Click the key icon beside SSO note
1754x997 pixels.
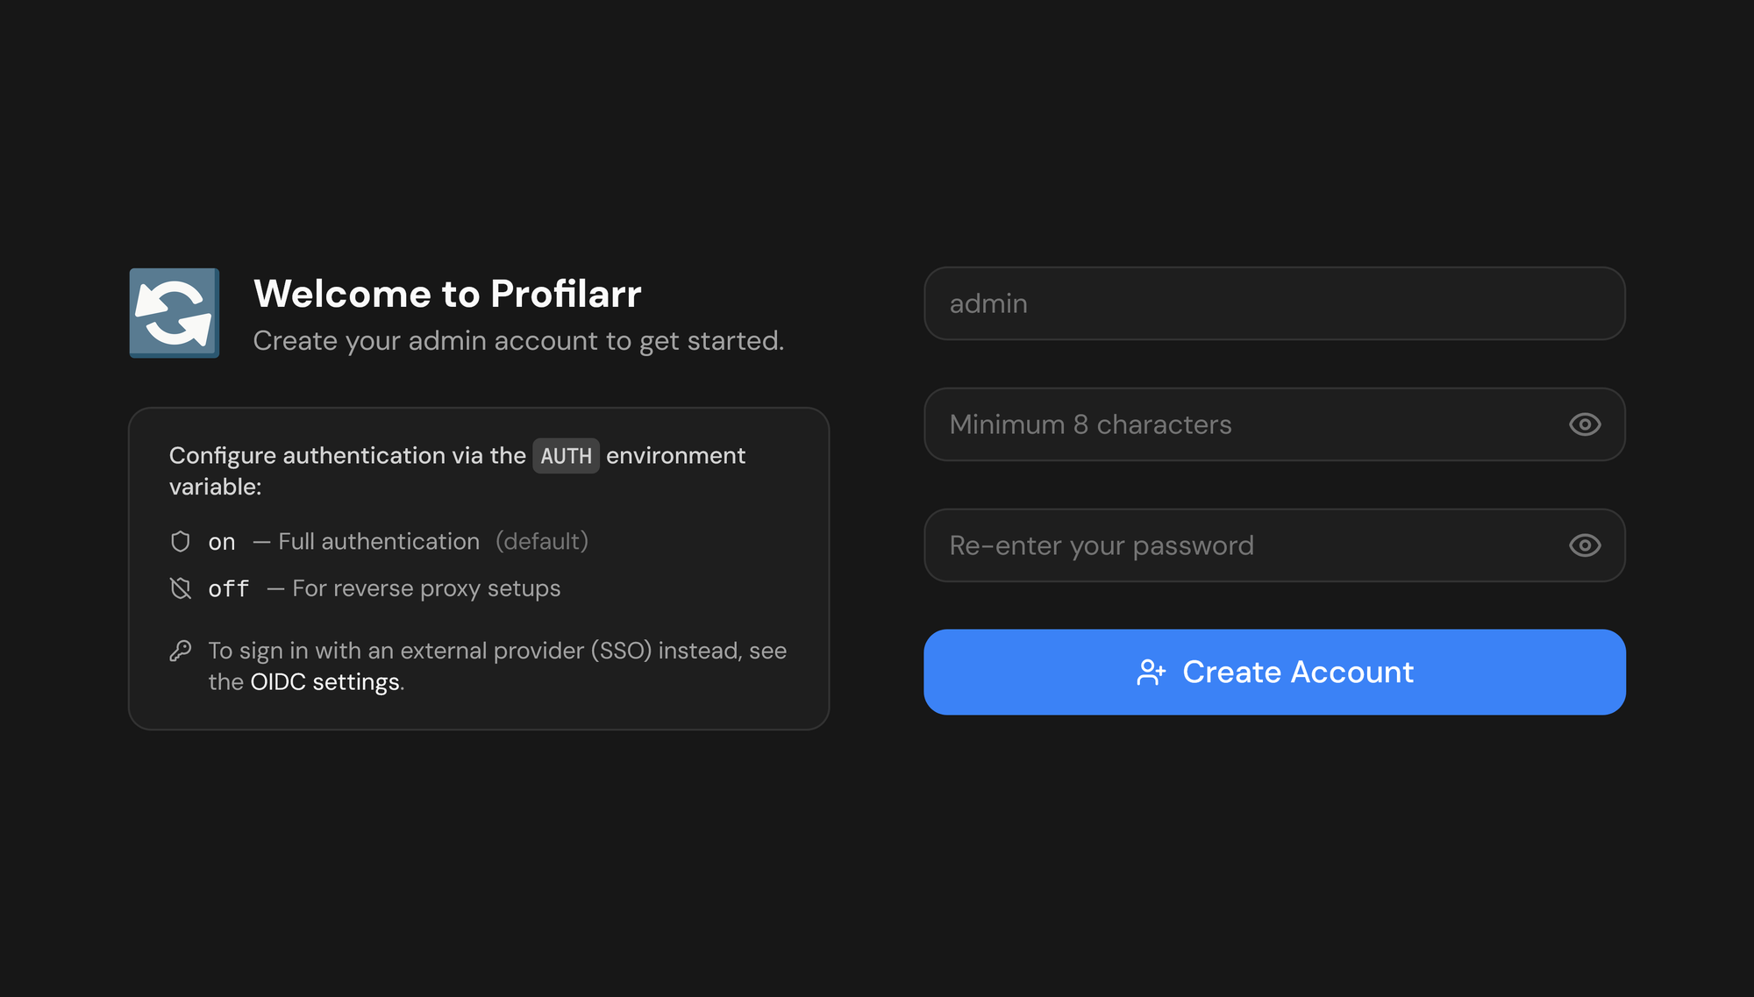(180, 651)
